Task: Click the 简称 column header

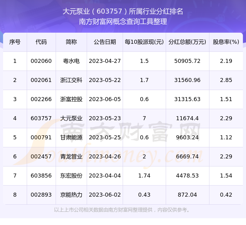Action: click(71, 42)
